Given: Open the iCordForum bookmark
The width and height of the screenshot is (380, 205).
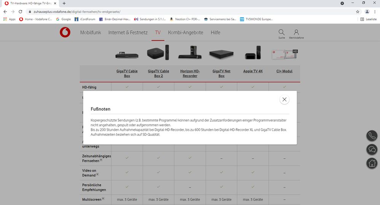Looking at the screenshot, I should pos(85,19).
